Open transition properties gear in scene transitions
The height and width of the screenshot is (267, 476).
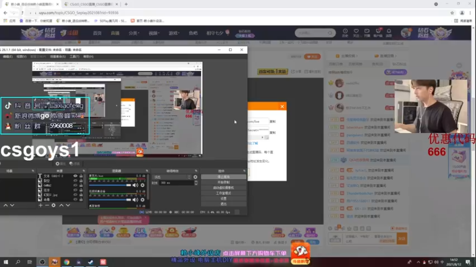(x=195, y=177)
